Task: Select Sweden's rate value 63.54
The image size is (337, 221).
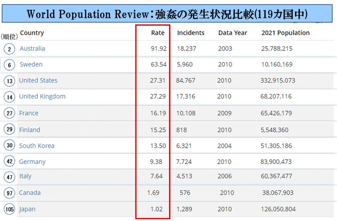Action: click(x=158, y=64)
